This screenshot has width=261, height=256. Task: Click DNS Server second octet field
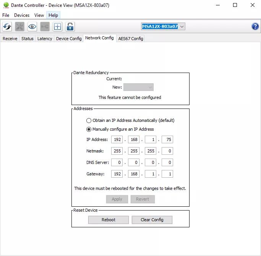point(134,163)
